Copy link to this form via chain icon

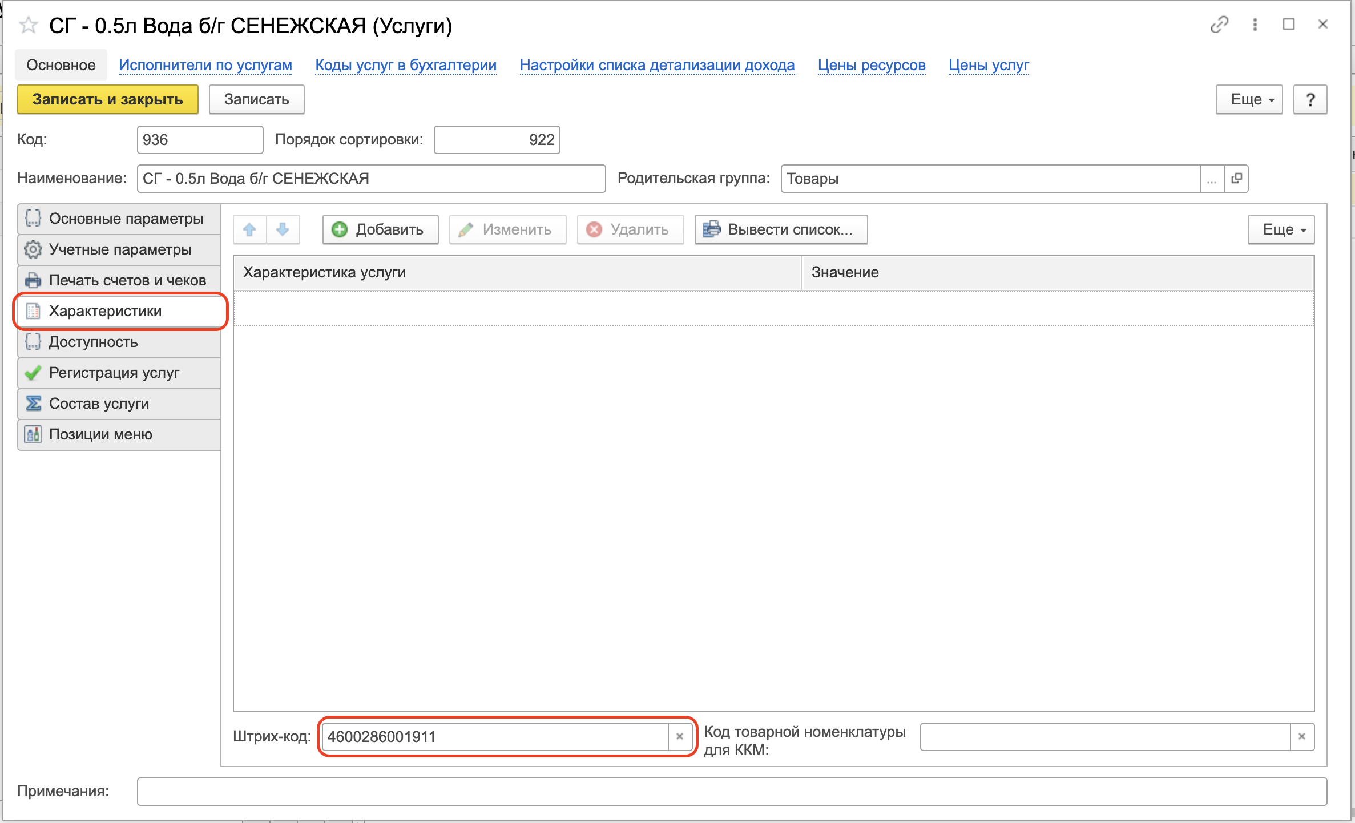1219,25
